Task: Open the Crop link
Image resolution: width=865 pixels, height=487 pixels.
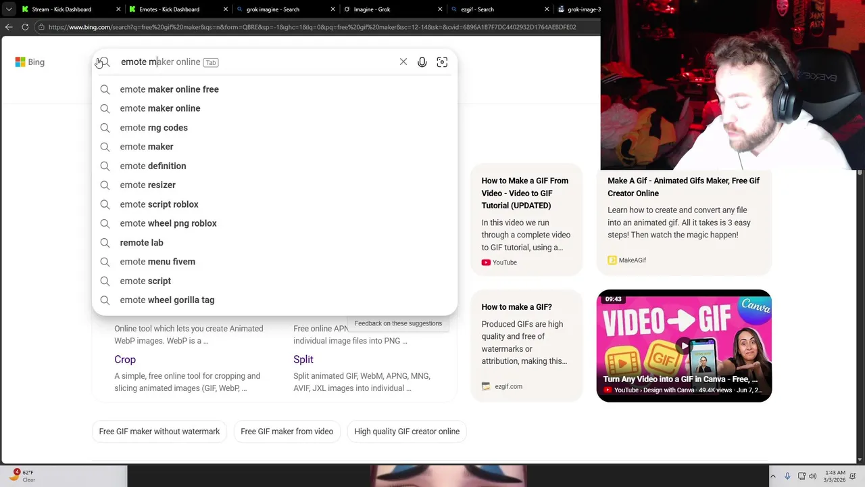Action: coord(125,359)
